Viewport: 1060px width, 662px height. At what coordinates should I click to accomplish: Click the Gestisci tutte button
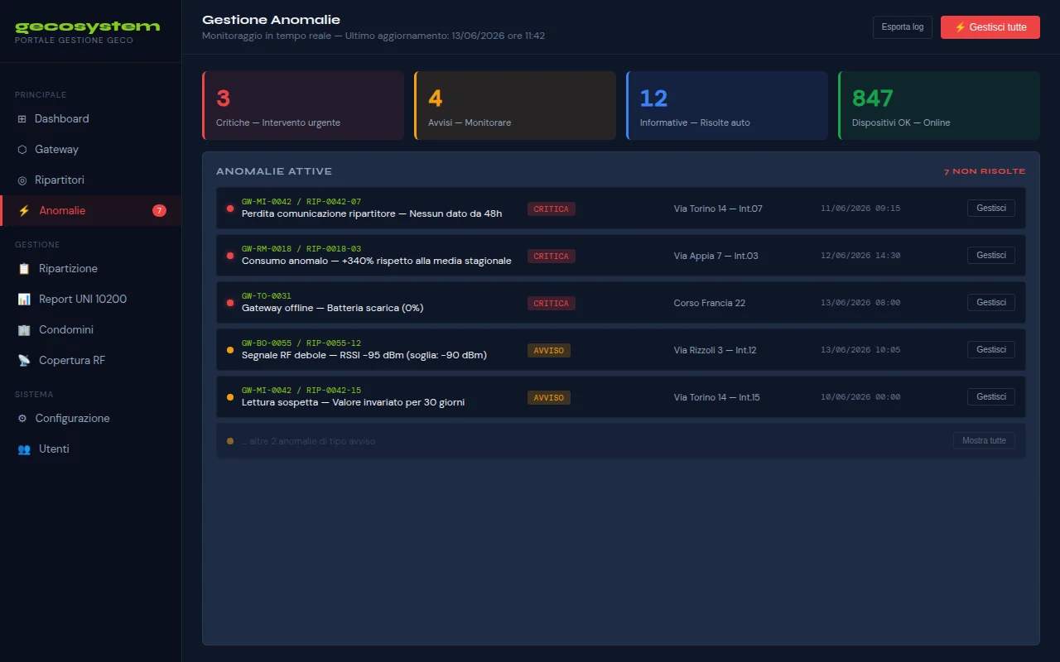point(990,27)
